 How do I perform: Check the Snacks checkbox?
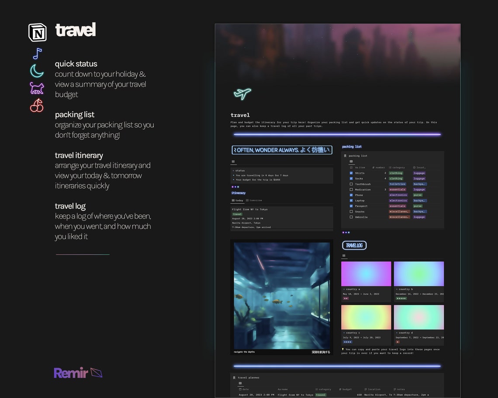(x=351, y=211)
